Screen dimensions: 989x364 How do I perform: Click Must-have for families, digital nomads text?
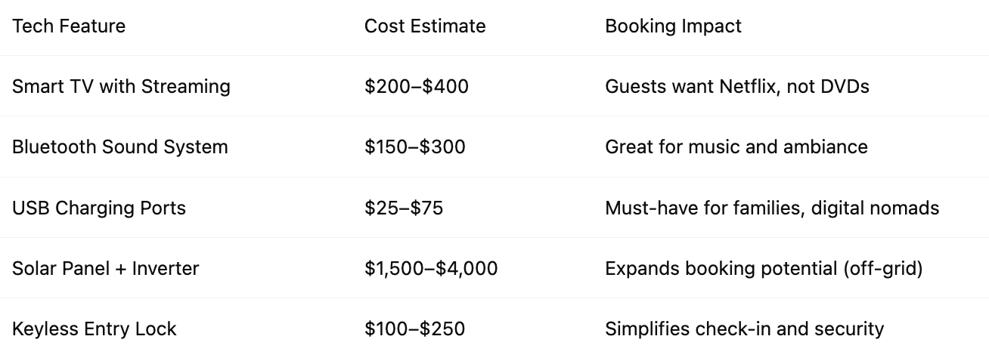(772, 208)
